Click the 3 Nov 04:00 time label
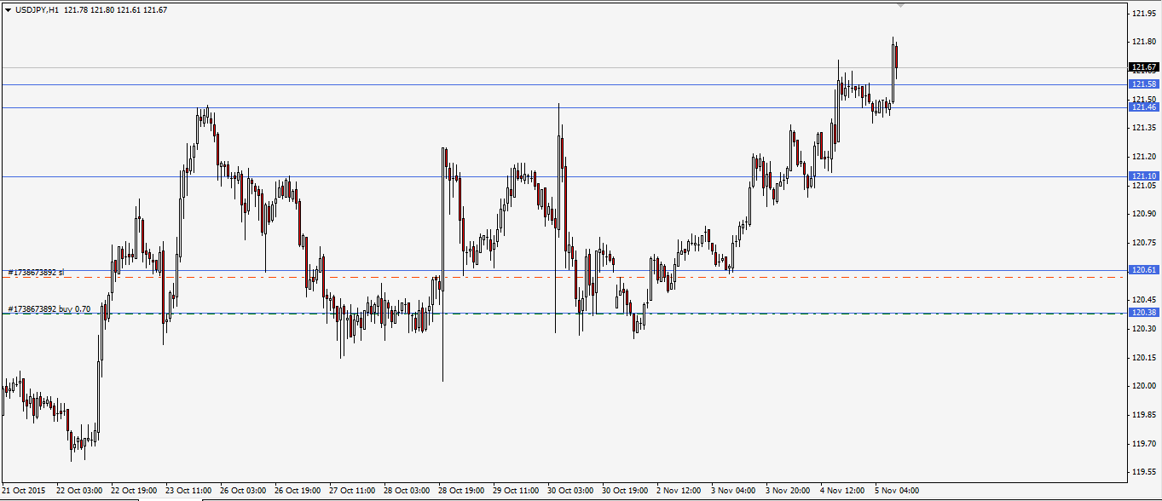Viewport: 1162px width, 501px height. [x=733, y=491]
